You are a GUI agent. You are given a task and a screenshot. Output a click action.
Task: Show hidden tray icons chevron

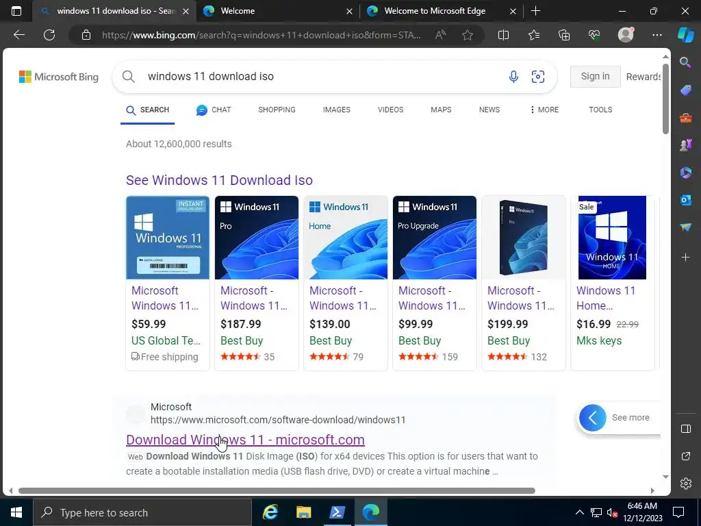click(x=579, y=512)
